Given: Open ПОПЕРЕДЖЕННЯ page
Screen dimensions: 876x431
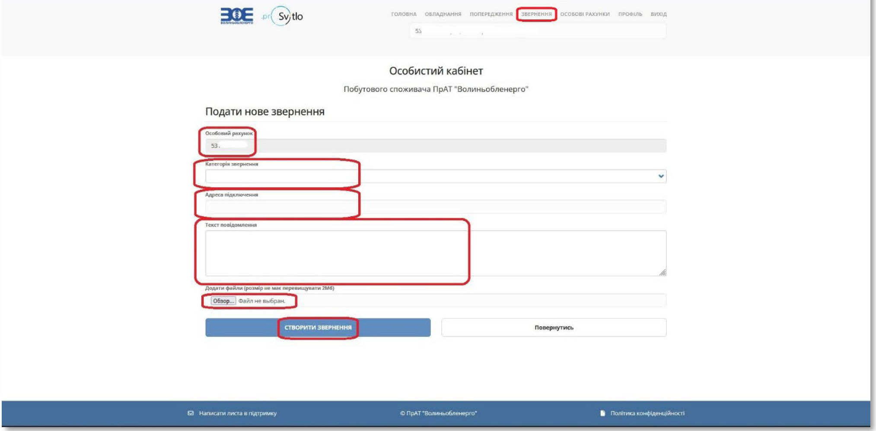Looking at the screenshot, I should coord(491,14).
